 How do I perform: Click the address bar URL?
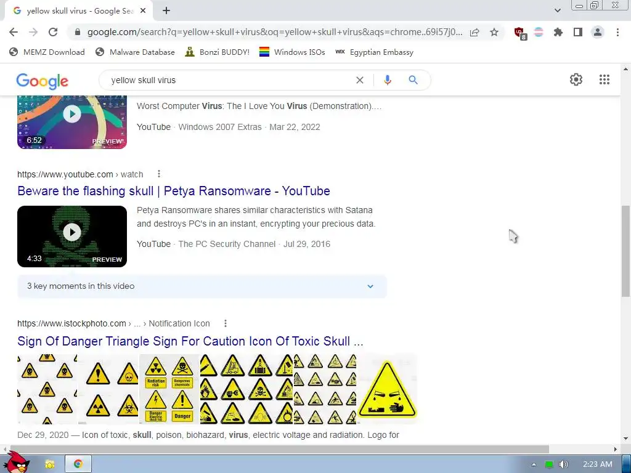tap(275, 32)
